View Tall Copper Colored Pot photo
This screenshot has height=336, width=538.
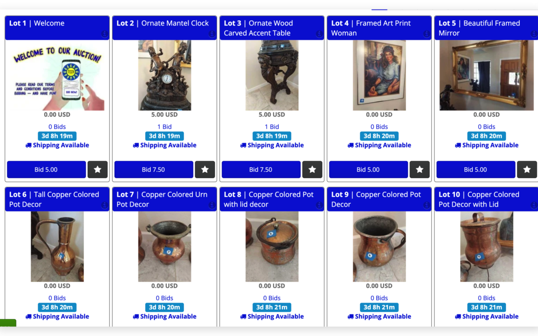pyautogui.click(x=57, y=246)
